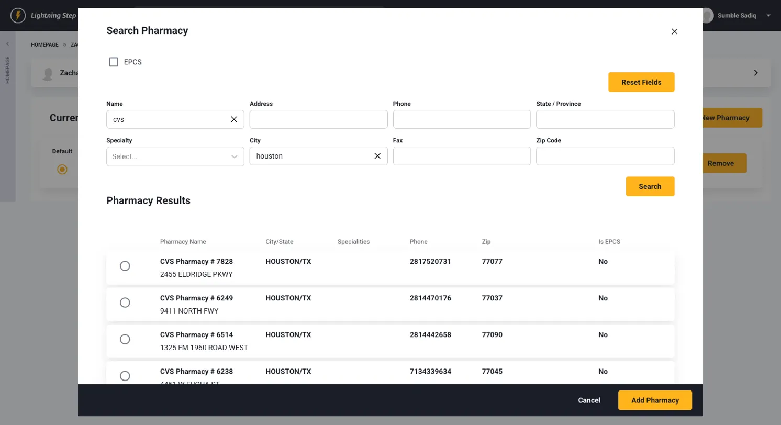Cancel the pharmacy search dialog
This screenshot has width=781, height=425.
tap(589, 400)
